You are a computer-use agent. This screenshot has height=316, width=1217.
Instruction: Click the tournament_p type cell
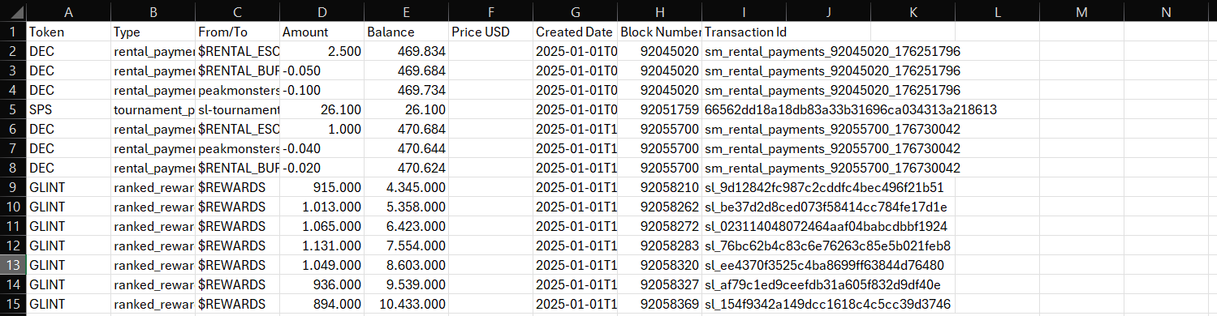tap(153, 109)
